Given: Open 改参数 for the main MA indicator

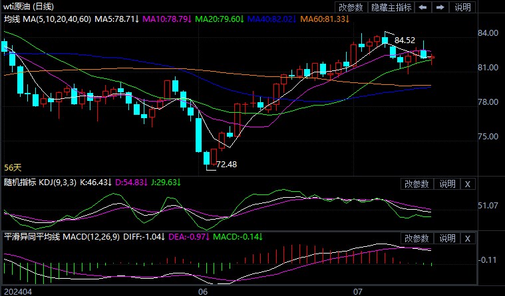Looking at the screenshot, I should tap(351, 7).
